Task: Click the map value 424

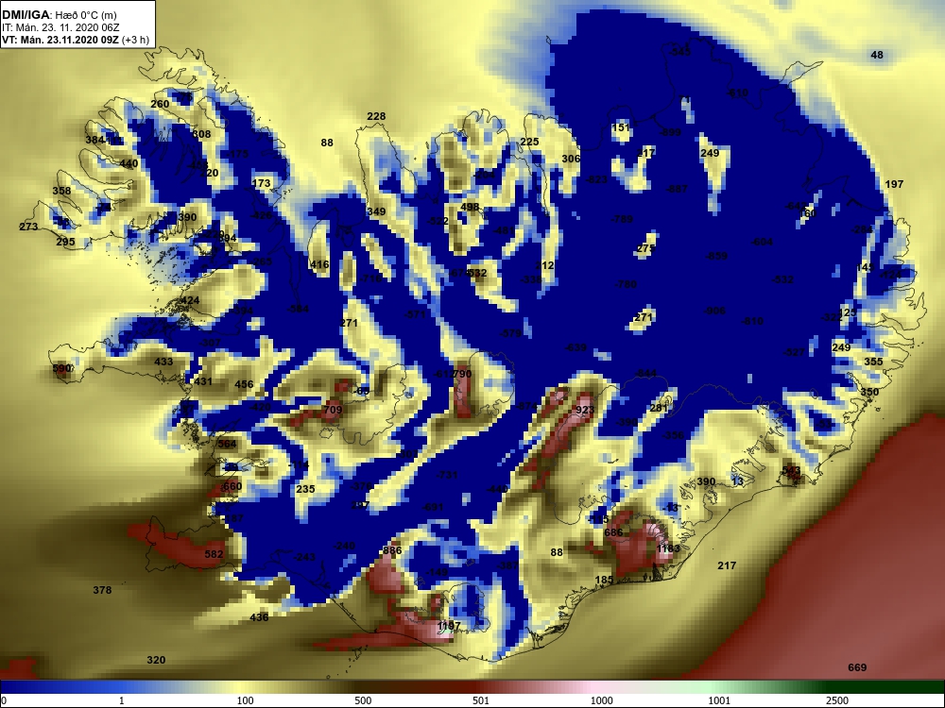Action: (190, 300)
